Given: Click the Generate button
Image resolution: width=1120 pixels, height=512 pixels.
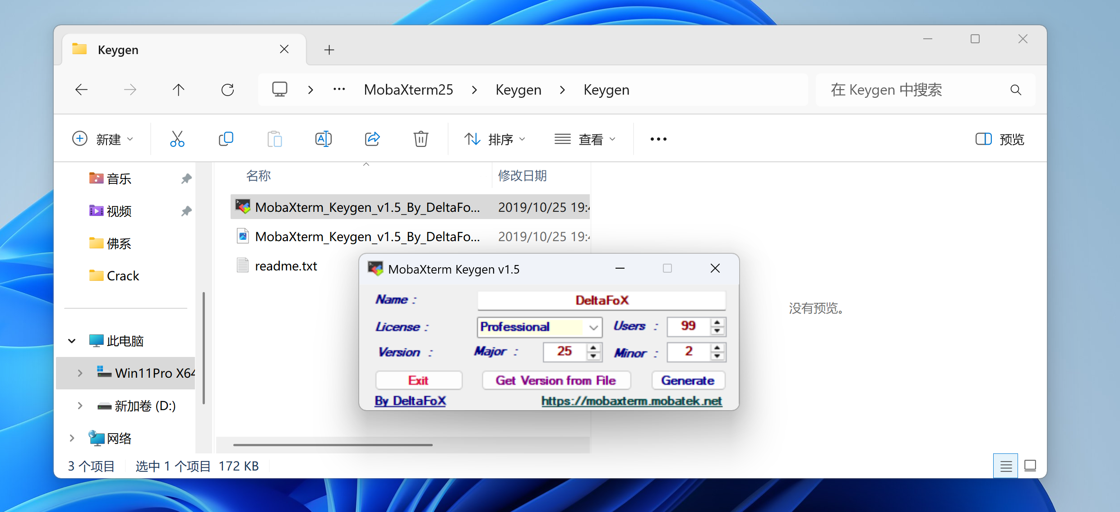Looking at the screenshot, I should tap(688, 380).
